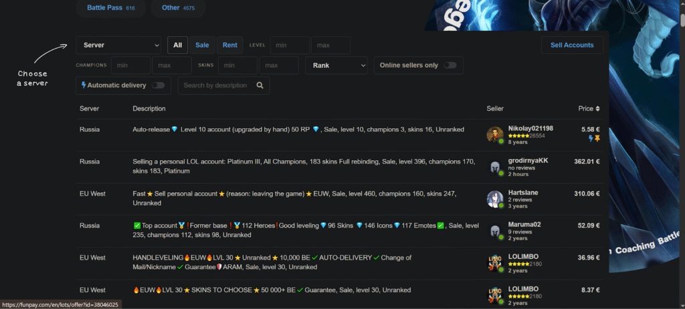
Task: Click the Price sort arrows icon
Action: tap(598, 109)
